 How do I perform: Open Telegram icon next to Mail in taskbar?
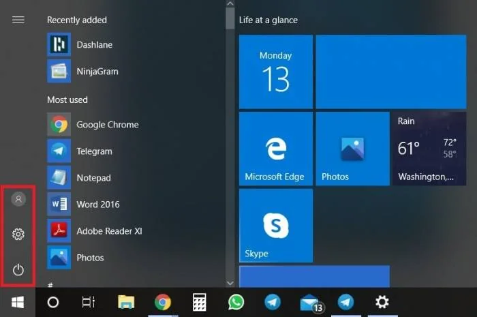point(346,303)
